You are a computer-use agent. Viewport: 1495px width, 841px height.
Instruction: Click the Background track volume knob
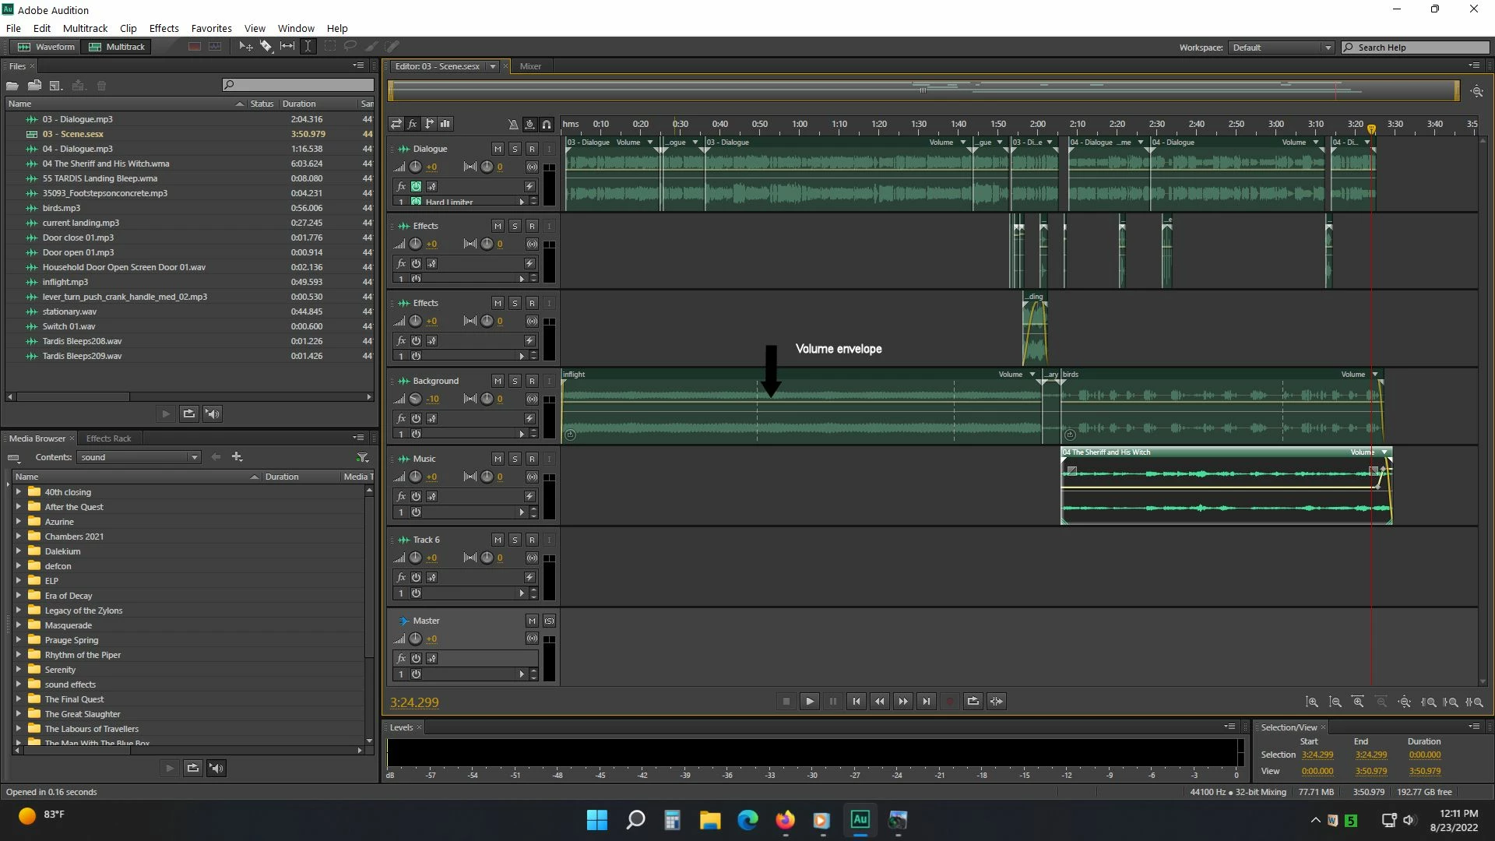pos(416,399)
